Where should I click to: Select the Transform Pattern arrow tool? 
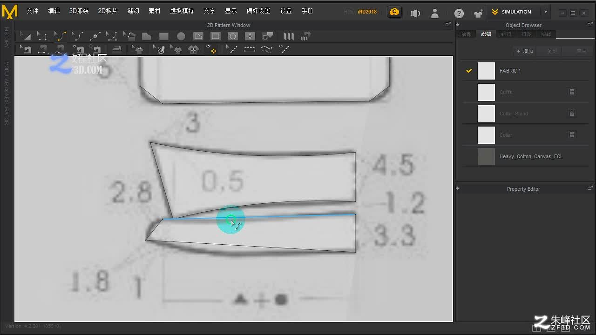pos(25,36)
